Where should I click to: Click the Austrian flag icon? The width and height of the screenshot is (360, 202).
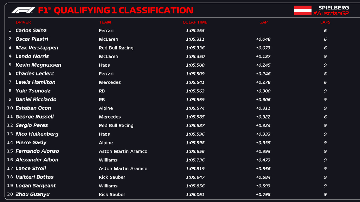pyautogui.click(x=303, y=11)
